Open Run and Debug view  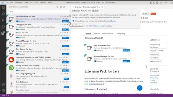(3, 27)
